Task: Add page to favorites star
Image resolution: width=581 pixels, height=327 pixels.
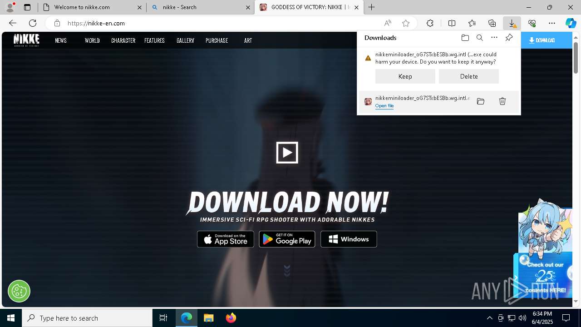Action: [406, 23]
